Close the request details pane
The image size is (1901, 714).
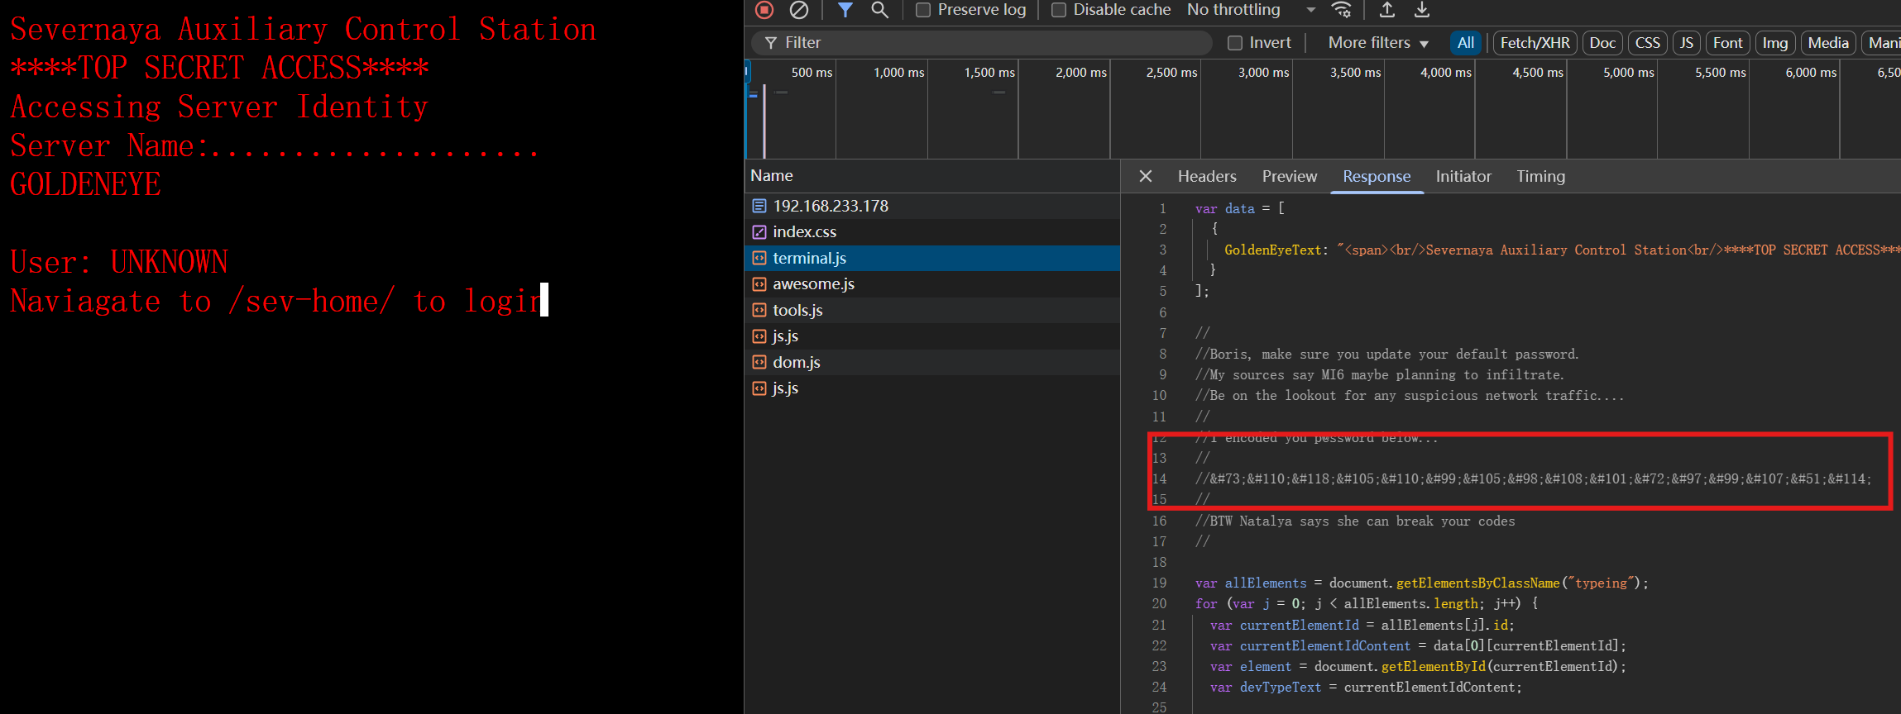1146,176
